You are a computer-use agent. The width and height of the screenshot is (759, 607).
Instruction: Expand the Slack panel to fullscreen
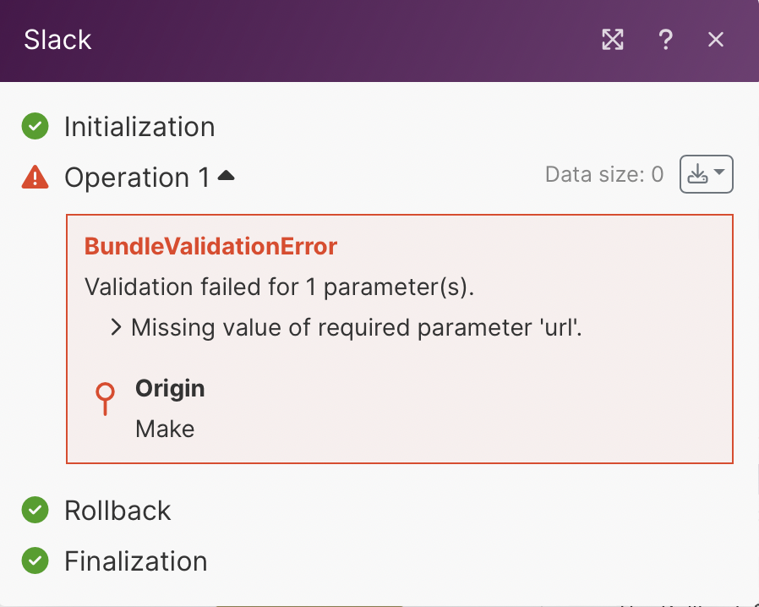point(613,40)
